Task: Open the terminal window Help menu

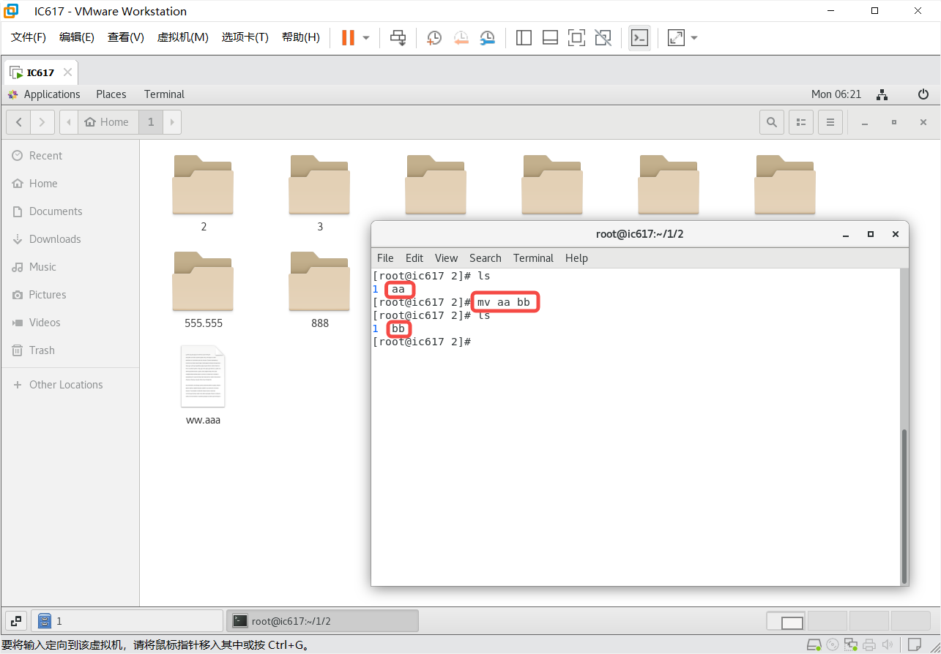Action: coord(576,258)
